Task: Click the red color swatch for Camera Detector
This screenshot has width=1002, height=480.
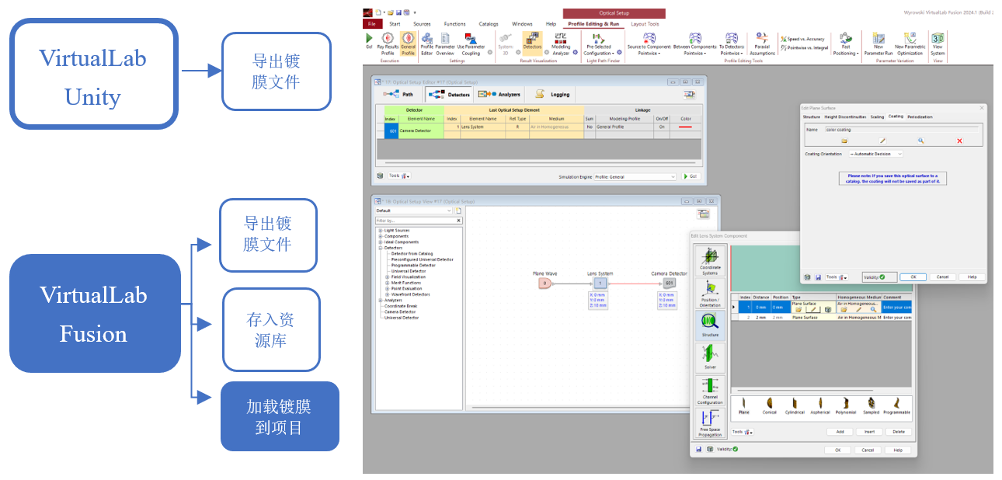Action: pyautogui.click(x=686, y=127)
